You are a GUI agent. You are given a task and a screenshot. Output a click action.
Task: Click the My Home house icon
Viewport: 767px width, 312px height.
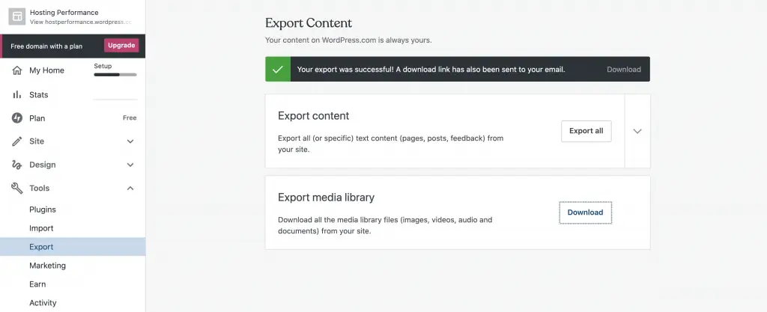click(16, 70)
